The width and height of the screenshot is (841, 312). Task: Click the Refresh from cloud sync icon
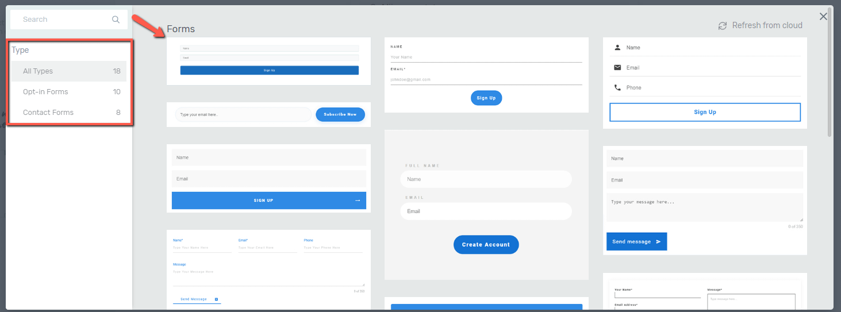pos(723,26)
